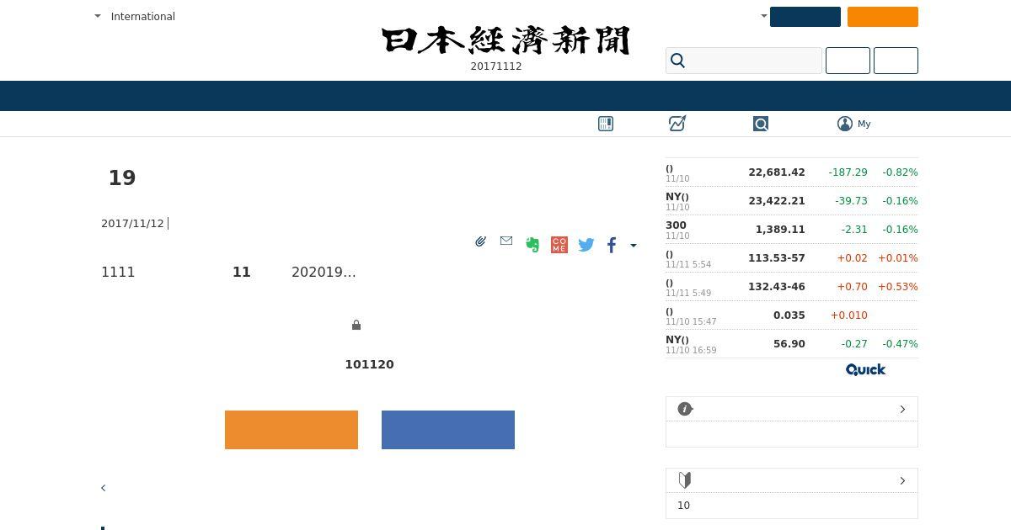Clip this article with the paperclip icon

tap(480, 241)
